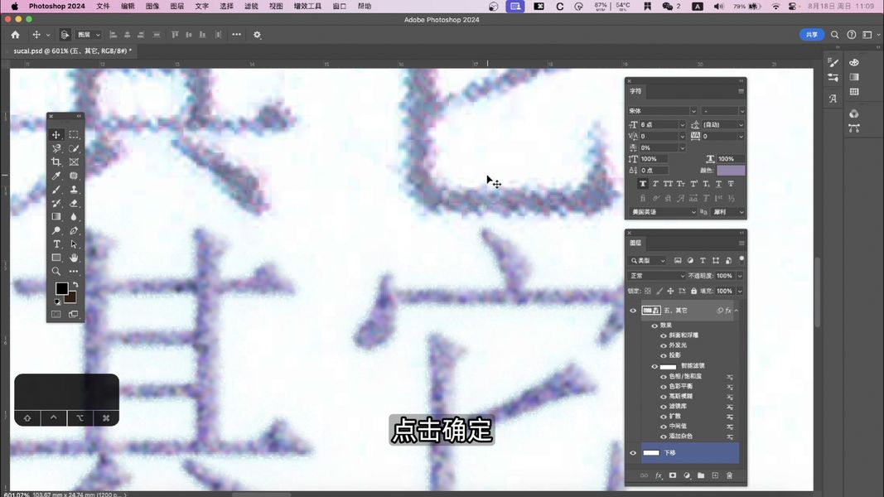The image size is (884, 497).
Task: Create a new layer with plus icon
Action: 715,475
